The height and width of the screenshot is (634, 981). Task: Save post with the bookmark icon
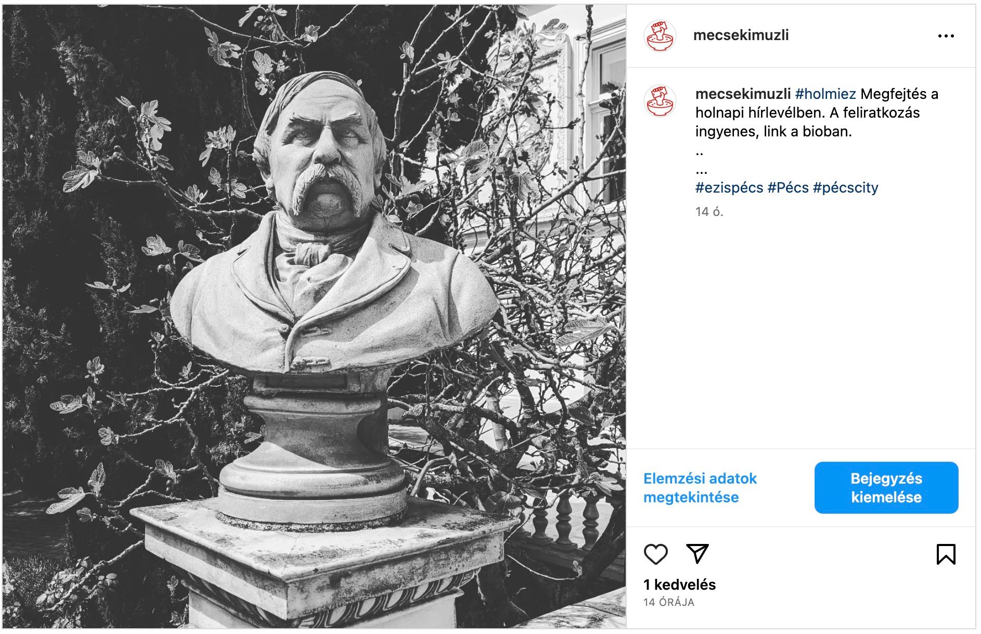946,554
